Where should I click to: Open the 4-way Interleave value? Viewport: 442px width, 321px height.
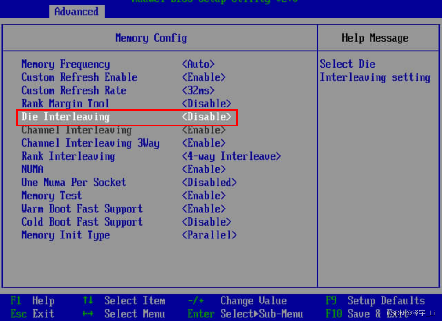(x=231, y=156)
